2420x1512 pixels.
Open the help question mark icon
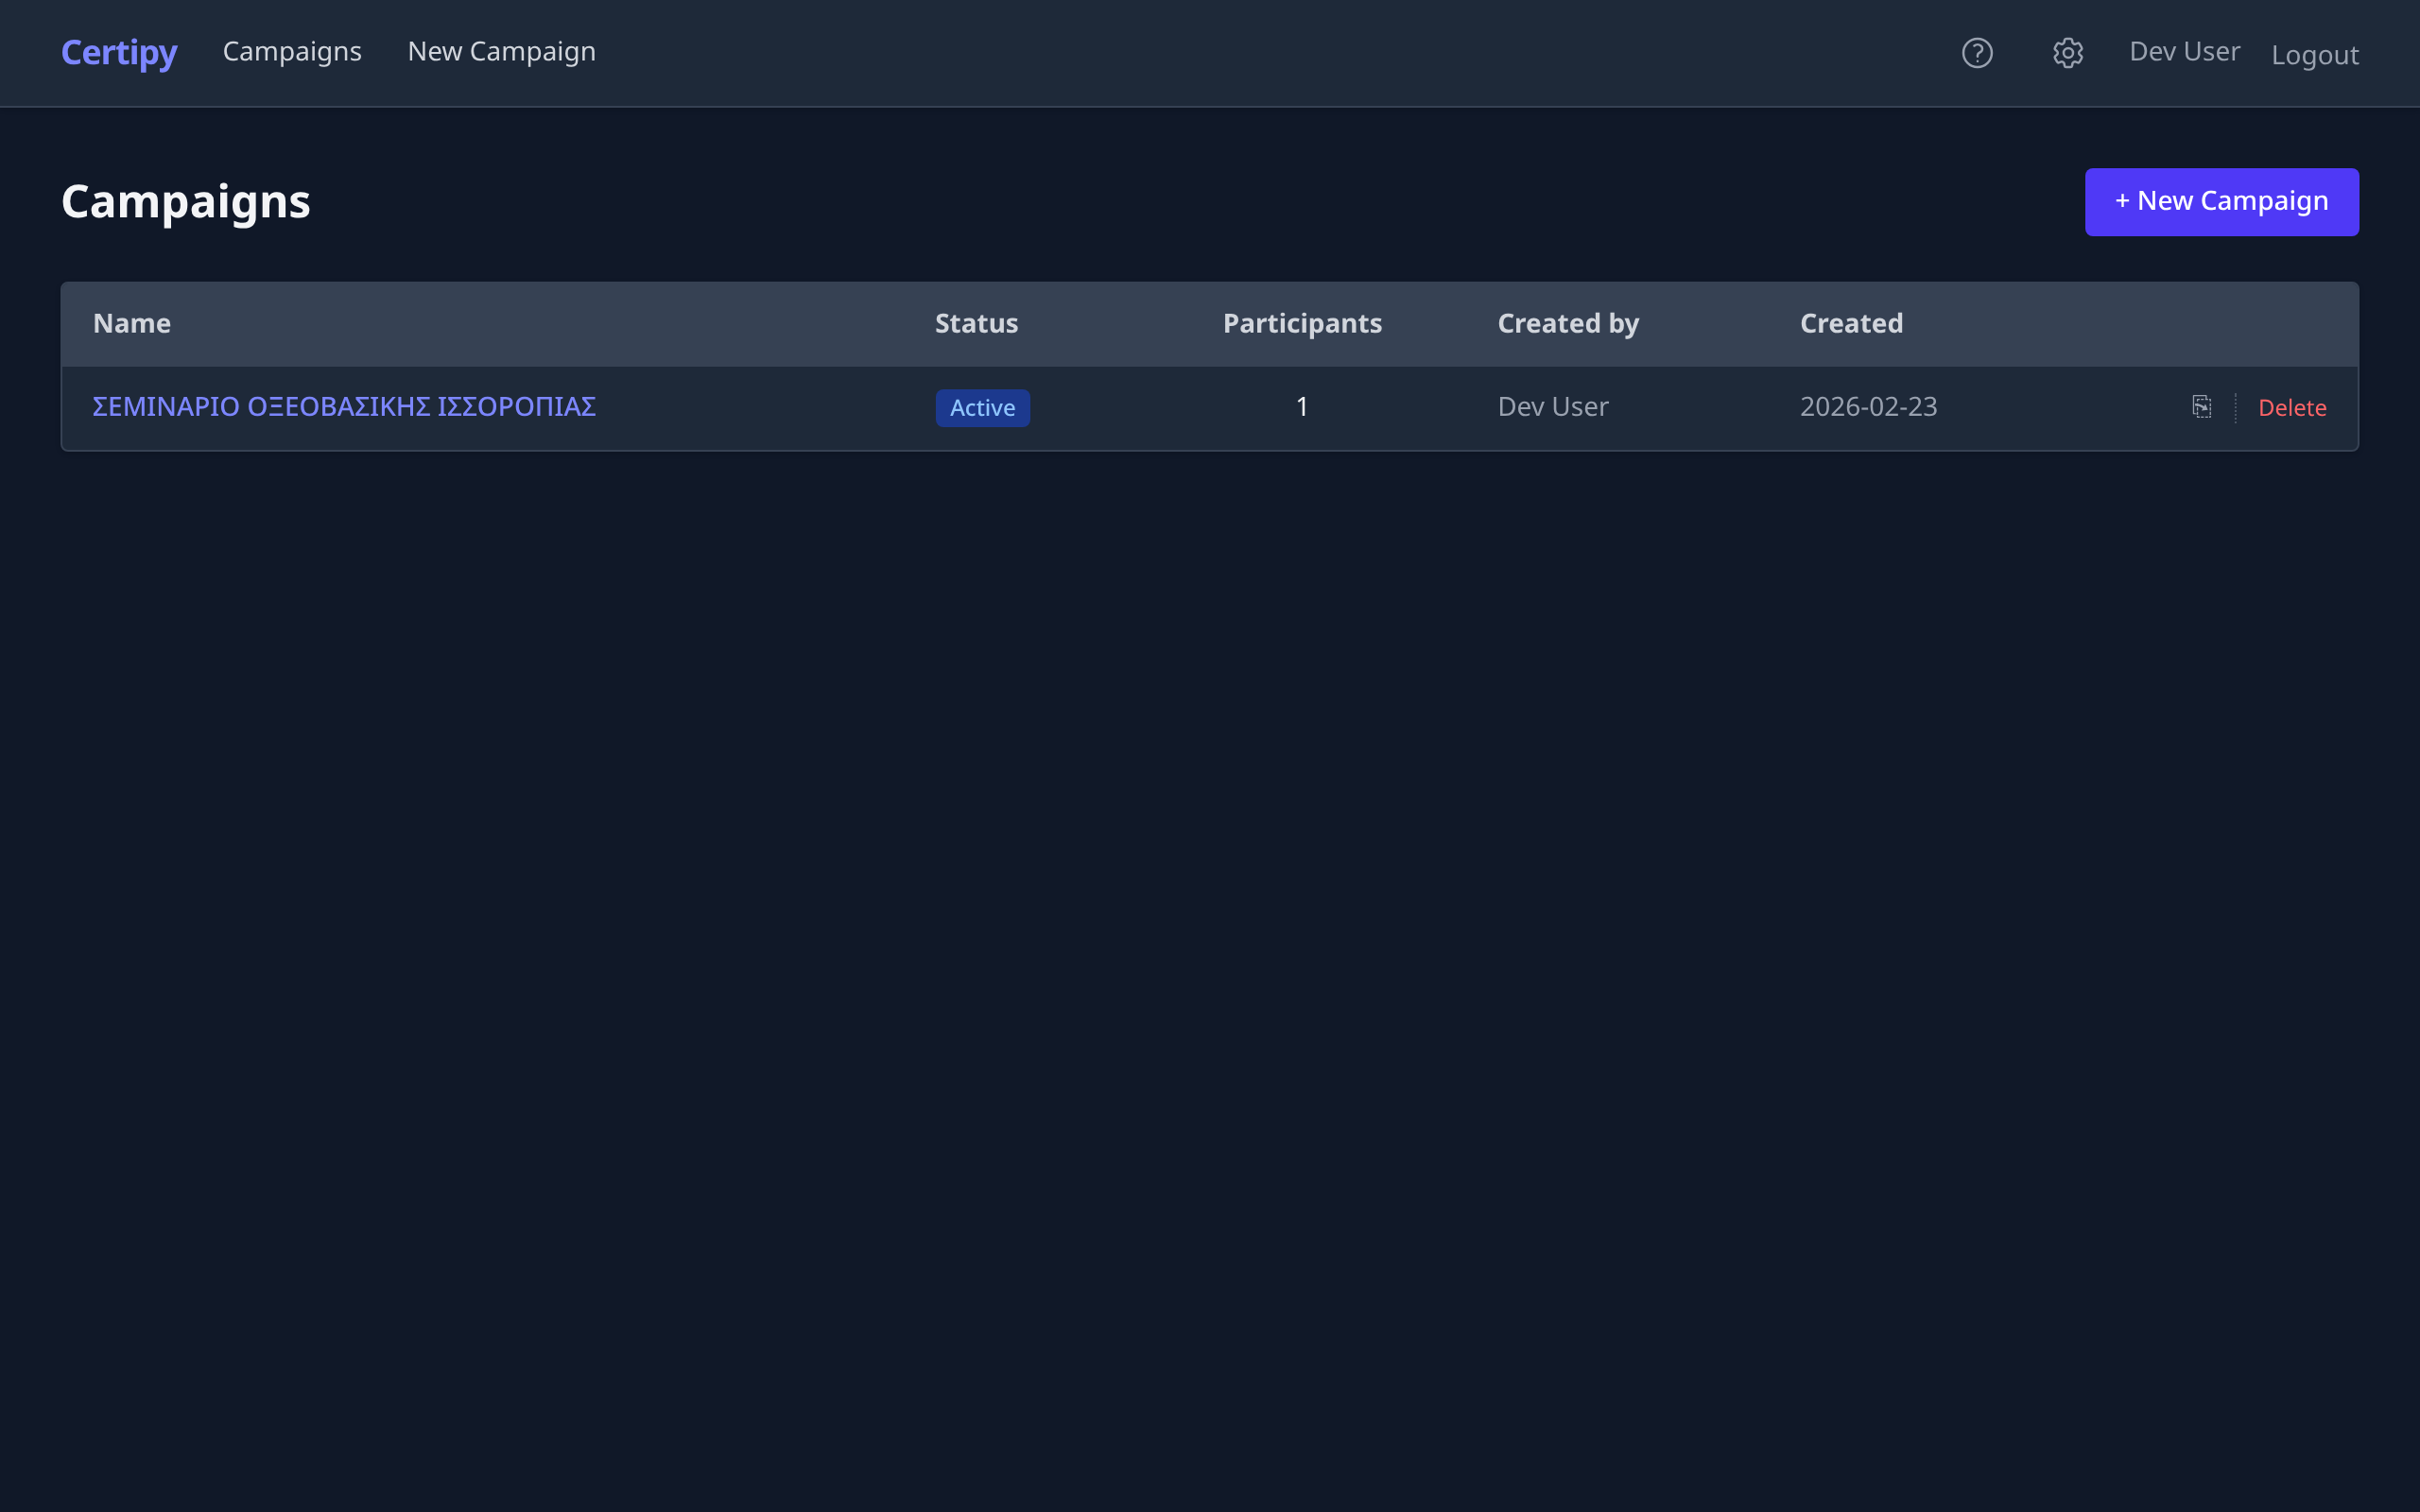coord(1977,53)
